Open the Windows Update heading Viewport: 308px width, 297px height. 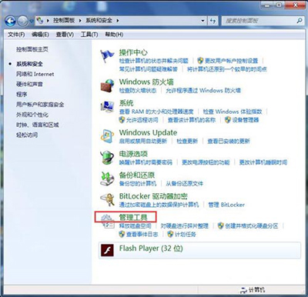click(x=148, y=132)
